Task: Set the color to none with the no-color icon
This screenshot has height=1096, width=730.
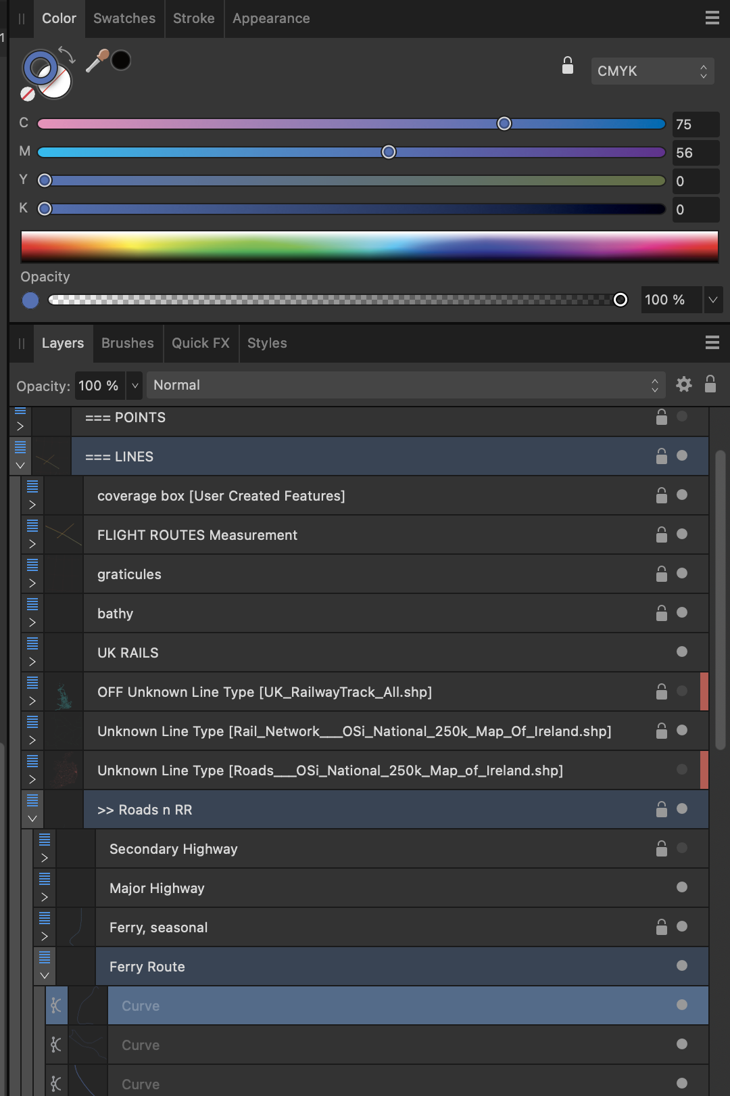Action: coord(28,94)
